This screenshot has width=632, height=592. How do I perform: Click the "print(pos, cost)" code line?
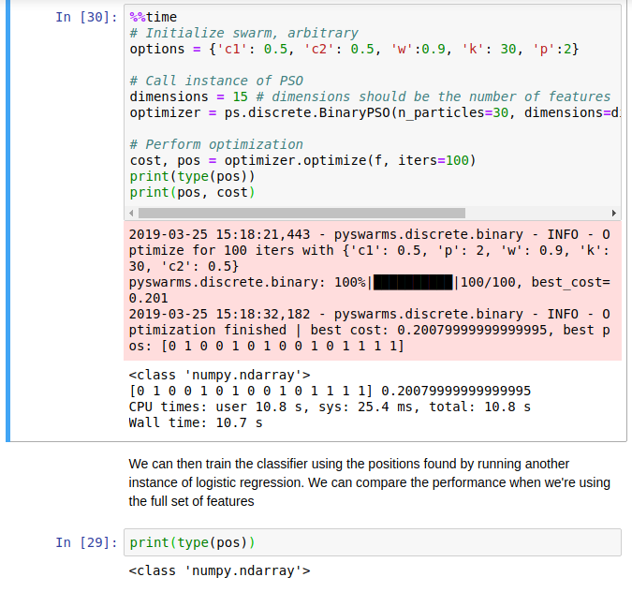[x=192, y=192]
